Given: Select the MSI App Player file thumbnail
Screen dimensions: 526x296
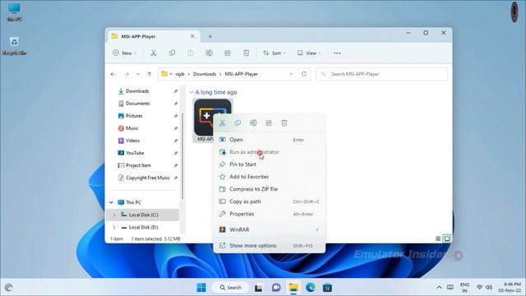Looking at the screenshot, I should coord(213,120).
